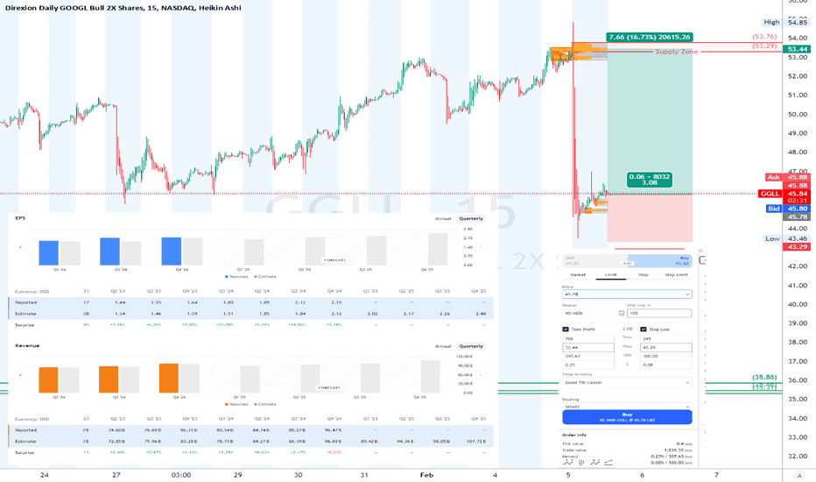This screenshot has width=816, height=482.
Task: Click the GGLL 45.84 last price label
Action: [784, 194]
